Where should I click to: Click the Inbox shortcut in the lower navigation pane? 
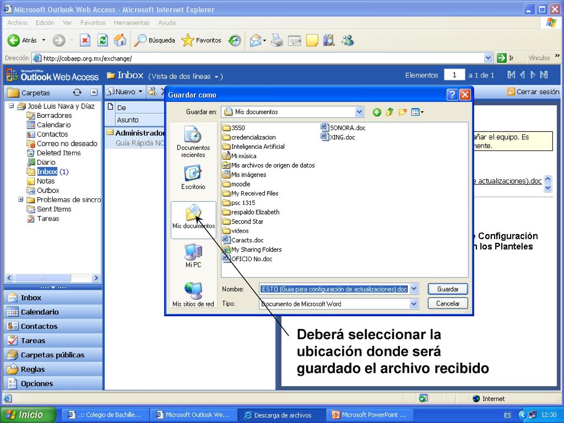(x=52, y=297)
